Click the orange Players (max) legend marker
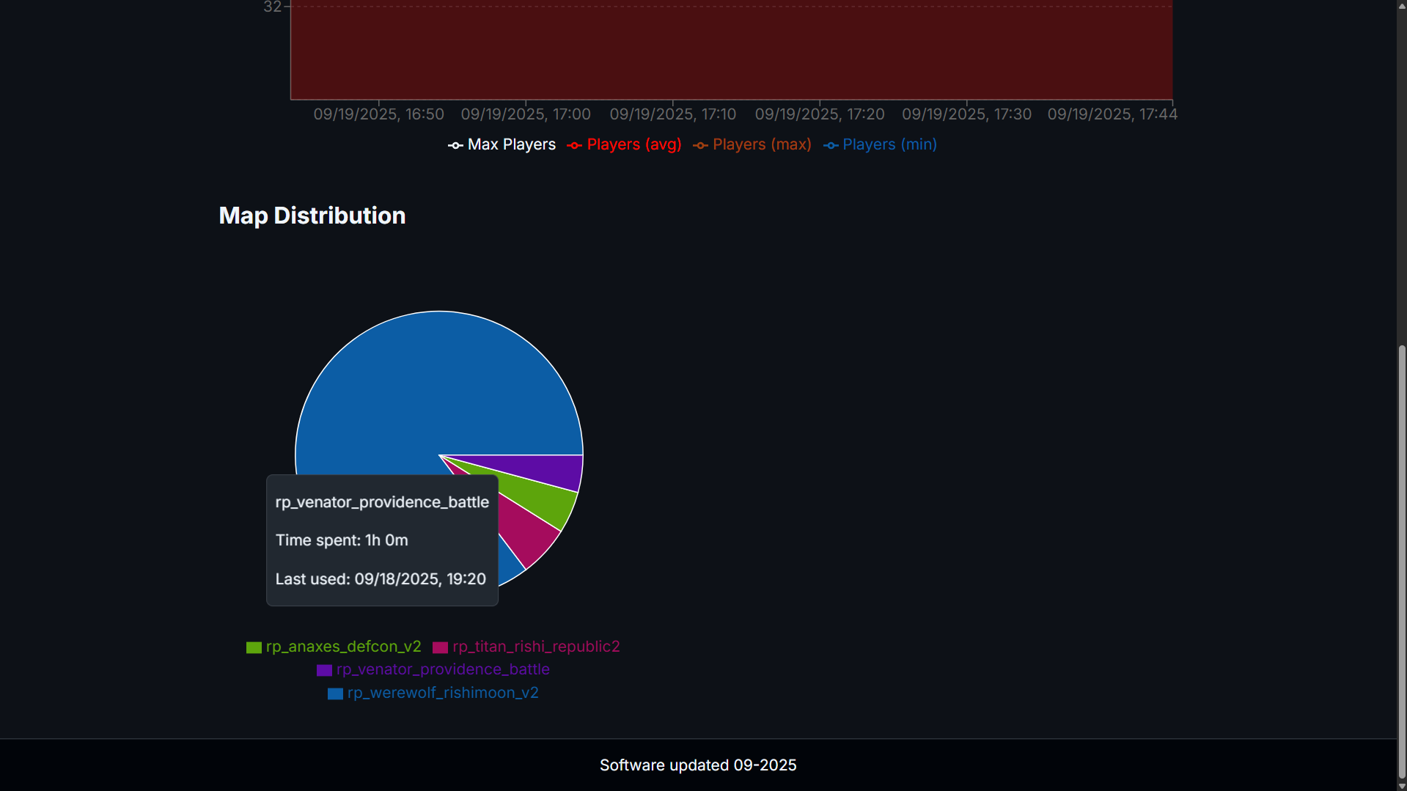This screenshot has width=1407, height=791. 701,145
